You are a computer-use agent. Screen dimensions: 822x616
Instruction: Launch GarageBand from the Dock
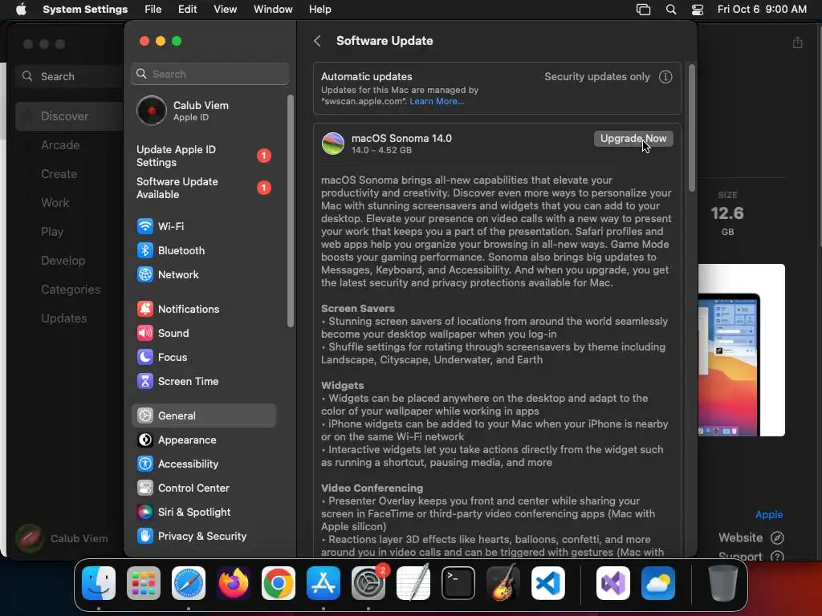tap(503, 583)
